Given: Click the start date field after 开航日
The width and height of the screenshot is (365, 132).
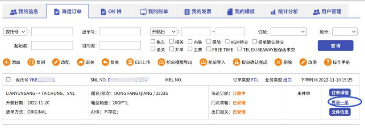Looking at the screenshot, I should click(196, 32).
